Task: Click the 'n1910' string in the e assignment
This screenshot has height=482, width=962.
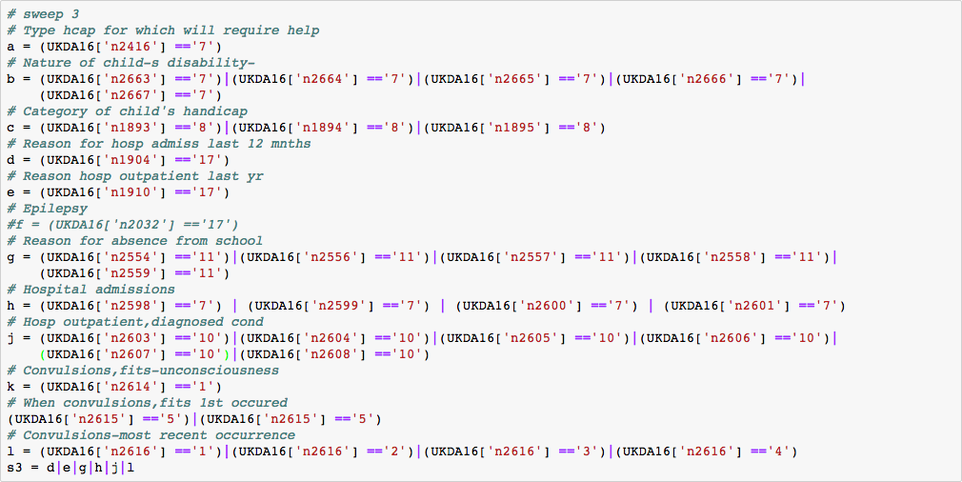Action: [x=123, y=191]
